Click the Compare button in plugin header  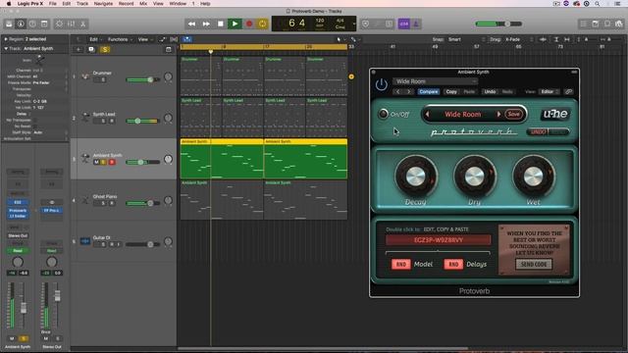coord(429,91)
